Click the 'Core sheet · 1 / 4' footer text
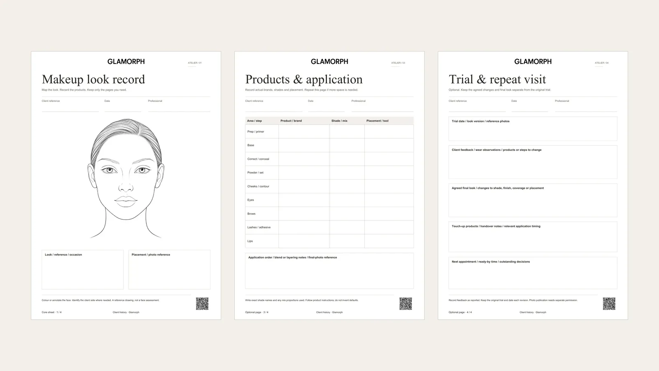 pos(51,312)
